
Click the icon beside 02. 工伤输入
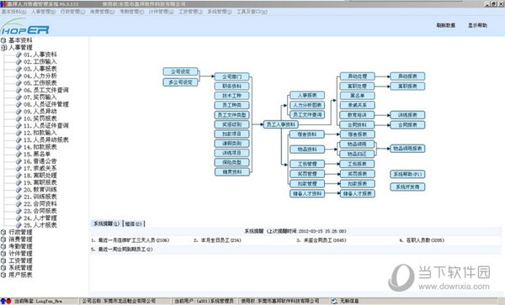(x=19, y=61)
